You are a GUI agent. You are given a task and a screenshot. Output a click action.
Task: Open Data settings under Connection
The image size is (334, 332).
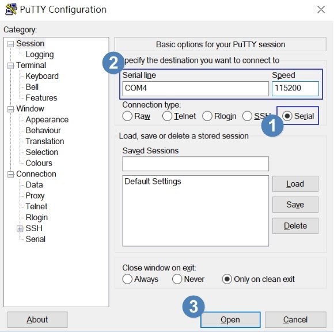click(34, 185)
